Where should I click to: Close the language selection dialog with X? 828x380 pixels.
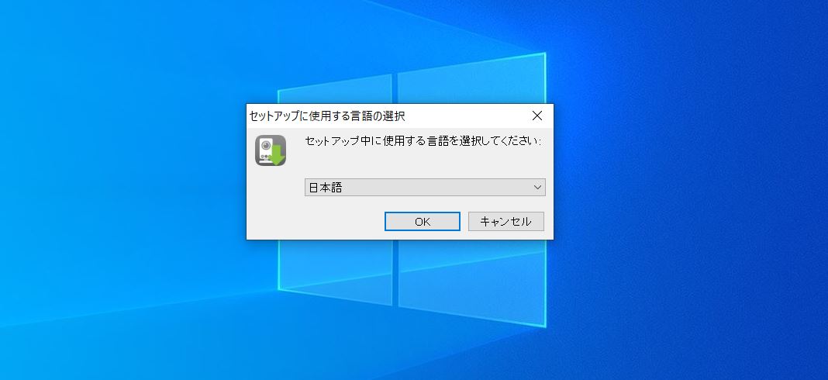tap(537, 116)
